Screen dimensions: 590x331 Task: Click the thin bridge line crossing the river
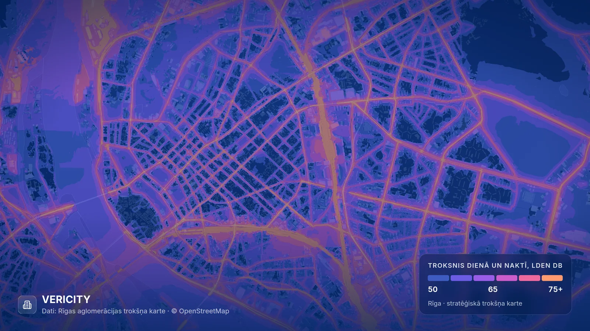[92, 199]
